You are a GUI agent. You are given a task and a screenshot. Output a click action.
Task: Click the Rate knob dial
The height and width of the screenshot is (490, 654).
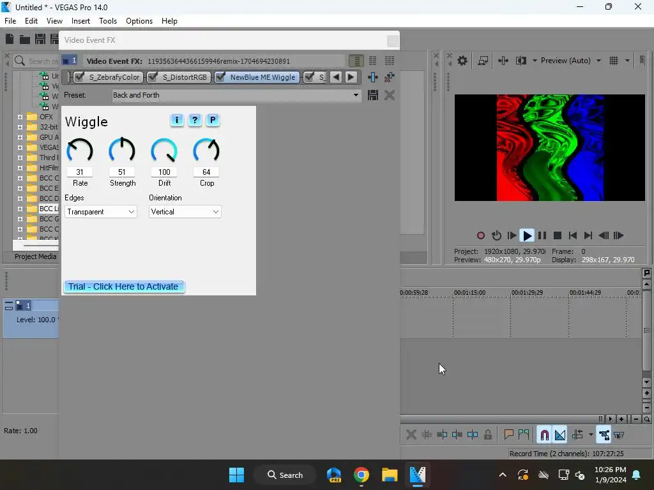coord(80,151)
